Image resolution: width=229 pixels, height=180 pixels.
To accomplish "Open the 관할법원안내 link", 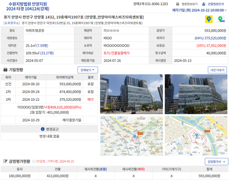I will [216, 4].
